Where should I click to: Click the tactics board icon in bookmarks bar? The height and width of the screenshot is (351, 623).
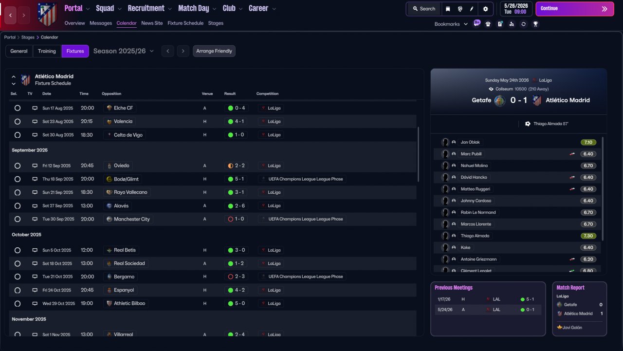[x=500, y=24]
